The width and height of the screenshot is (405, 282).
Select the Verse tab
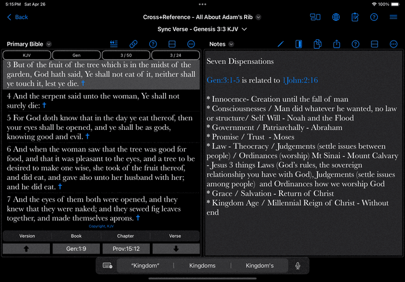click(x=175, y=236)
